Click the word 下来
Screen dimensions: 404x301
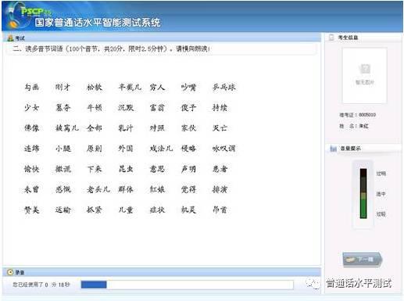pos(95,169)
